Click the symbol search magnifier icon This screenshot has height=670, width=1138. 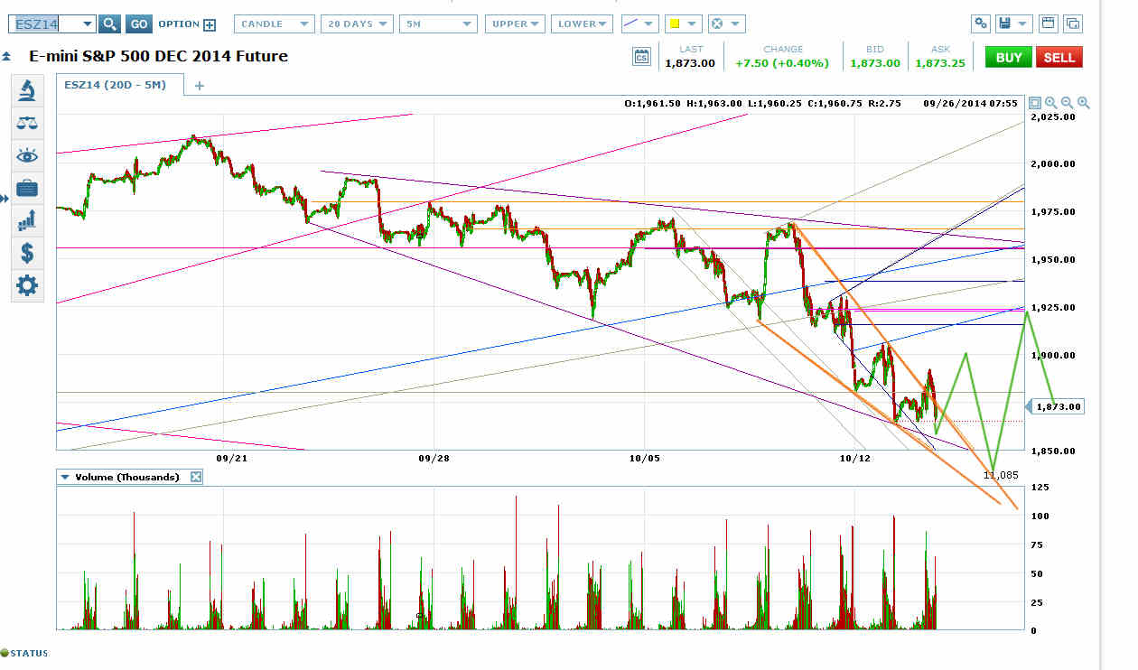[x=109, y=24]
